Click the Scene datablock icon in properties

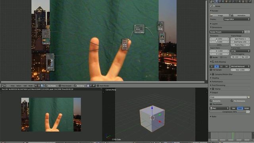(214, 6)
